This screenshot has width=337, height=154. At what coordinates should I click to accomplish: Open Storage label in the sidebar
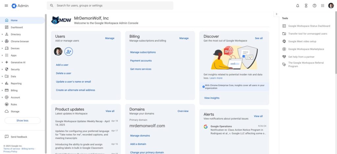[x=15, y=112]
